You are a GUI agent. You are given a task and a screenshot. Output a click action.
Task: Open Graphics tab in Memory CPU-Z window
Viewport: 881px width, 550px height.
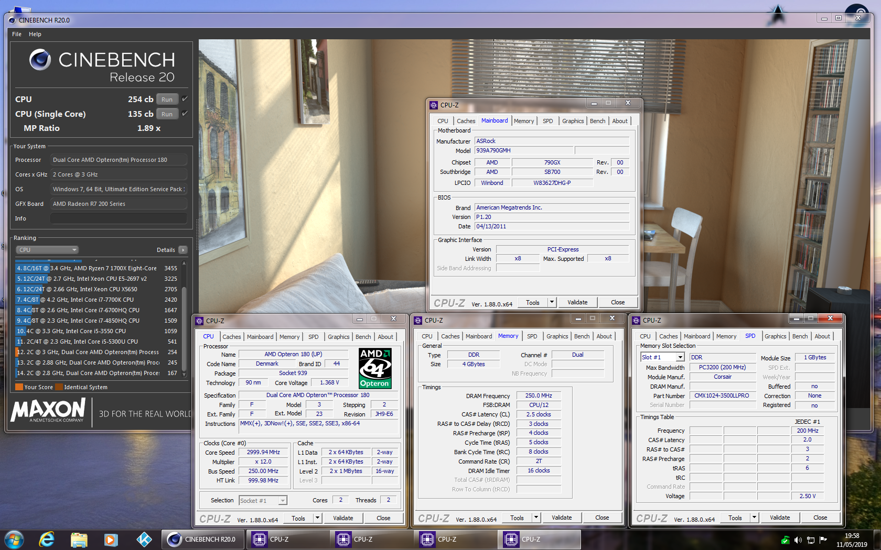click(557, 336)
